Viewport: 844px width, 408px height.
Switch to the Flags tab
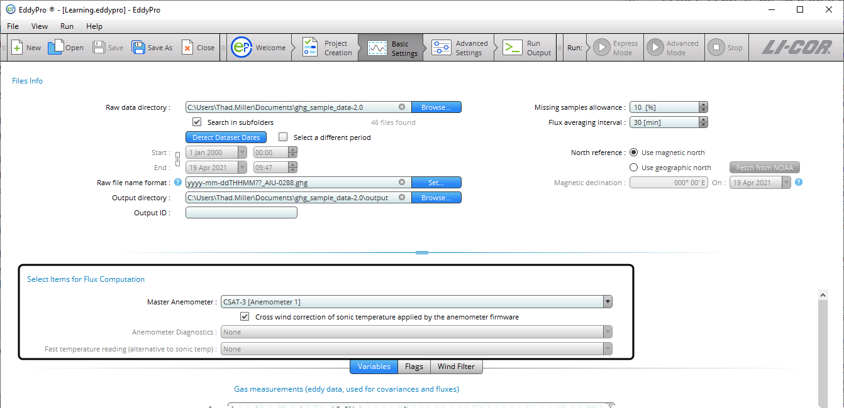click(414, 367)
